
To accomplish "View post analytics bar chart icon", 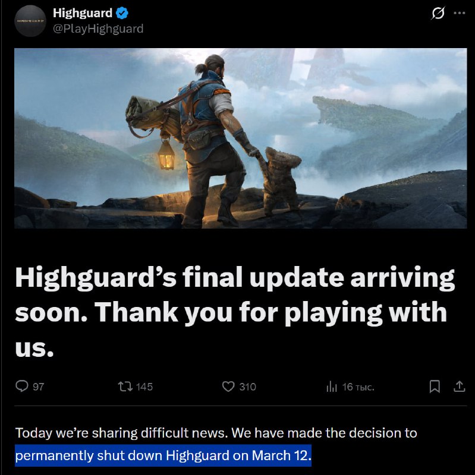I will pos(332,387).
